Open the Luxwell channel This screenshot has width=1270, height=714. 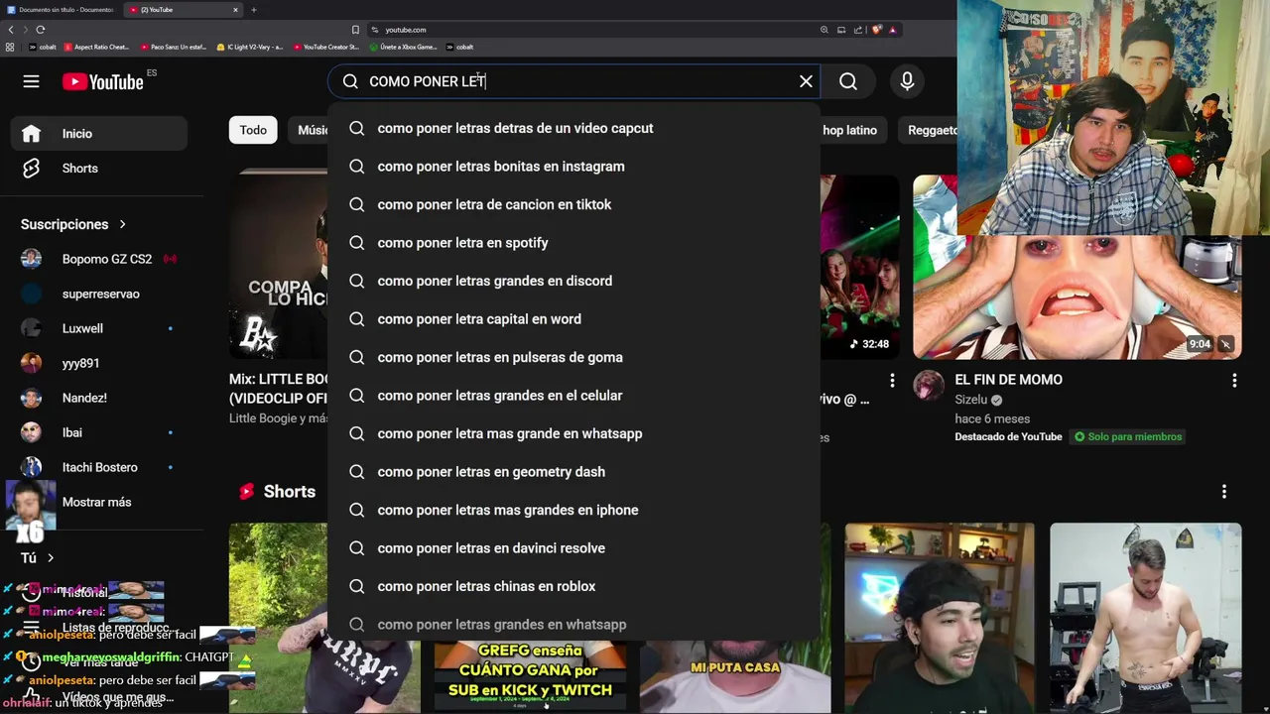(98, 328)
